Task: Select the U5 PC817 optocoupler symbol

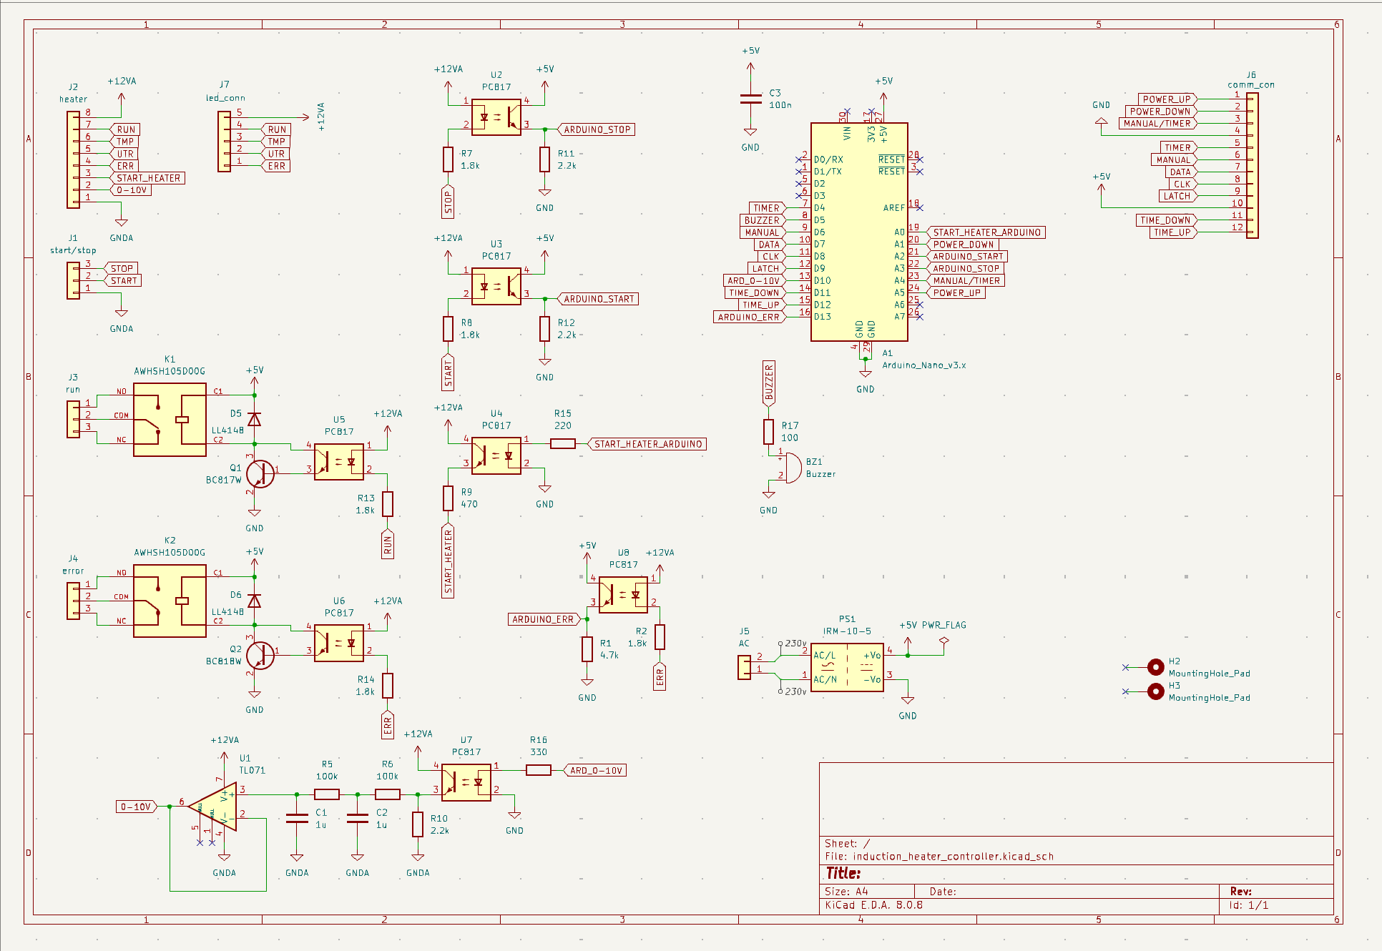Action: 339,462
